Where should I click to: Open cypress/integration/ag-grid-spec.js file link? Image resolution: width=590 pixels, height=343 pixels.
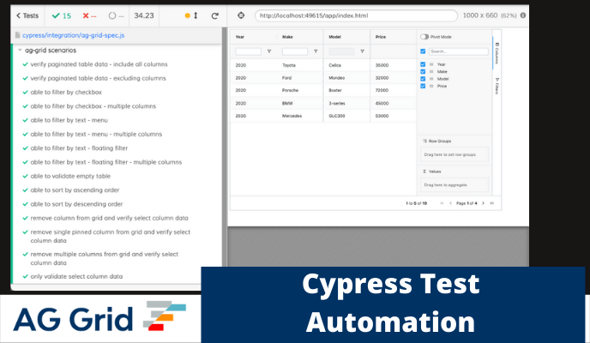coord(74,35)
